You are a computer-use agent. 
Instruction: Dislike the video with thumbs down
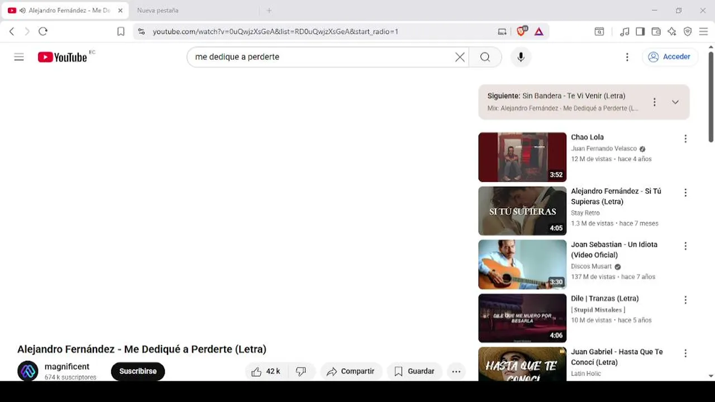[x=301, y=371]
